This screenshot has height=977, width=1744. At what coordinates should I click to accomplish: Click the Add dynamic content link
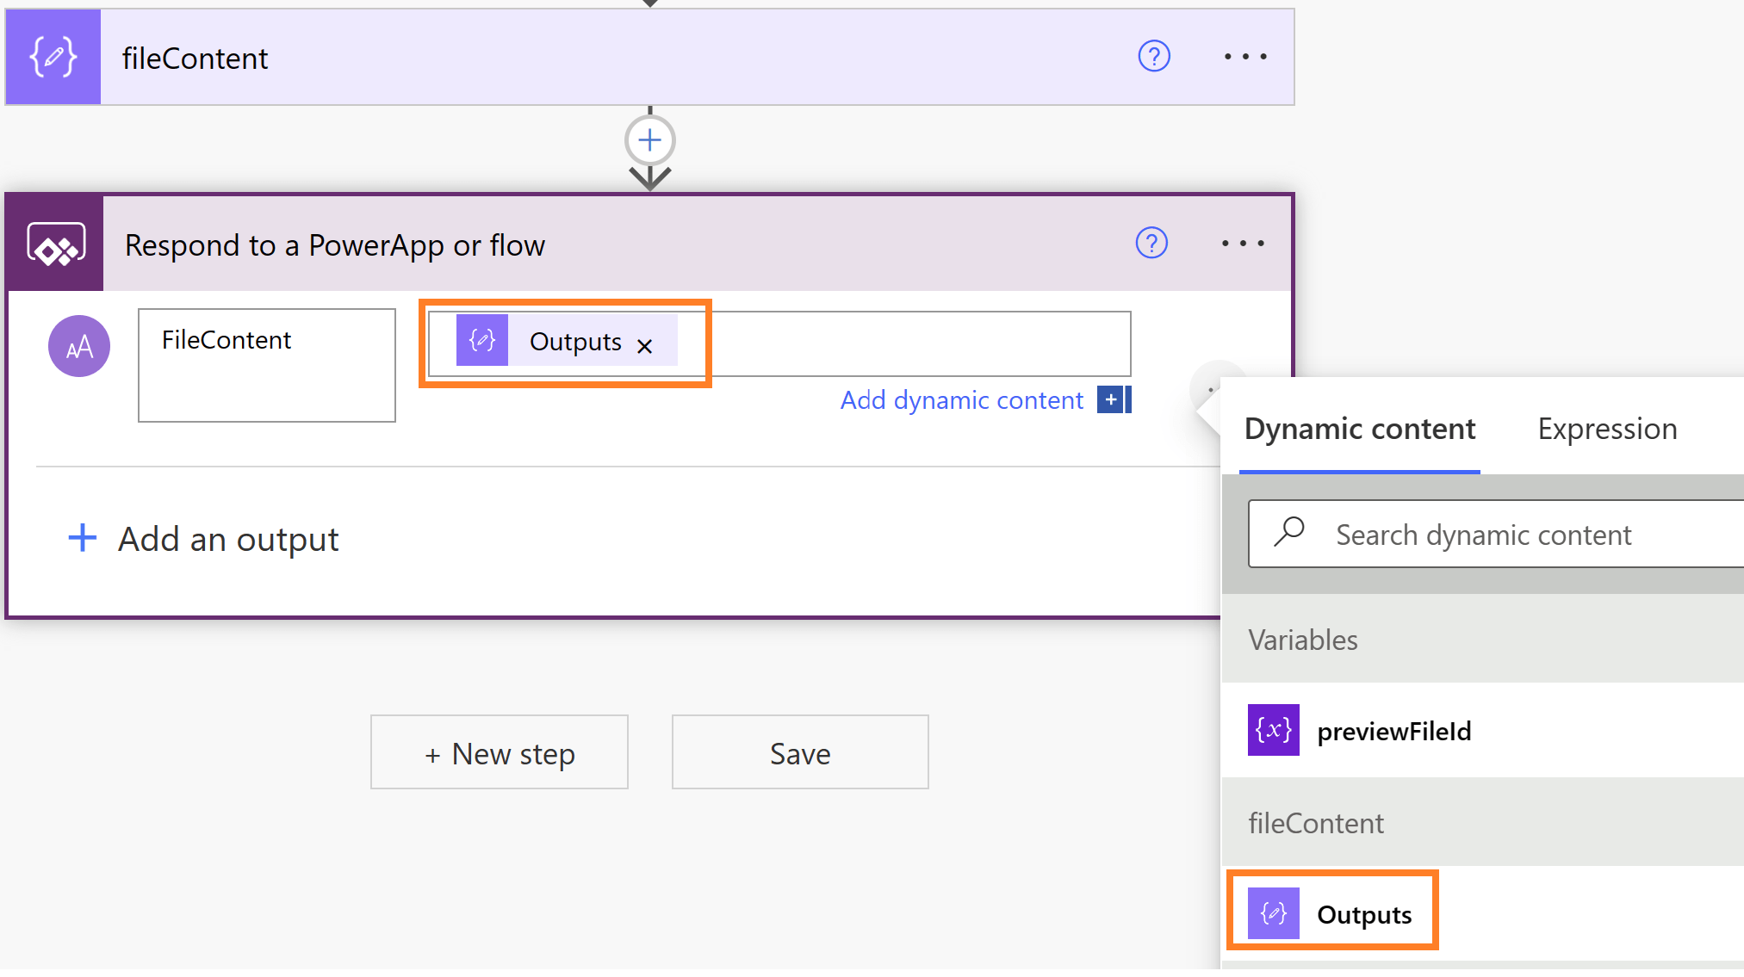click(962, 400)
